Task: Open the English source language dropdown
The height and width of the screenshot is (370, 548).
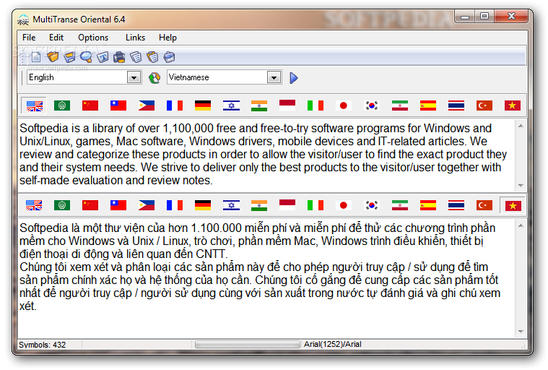Action: 134,77
